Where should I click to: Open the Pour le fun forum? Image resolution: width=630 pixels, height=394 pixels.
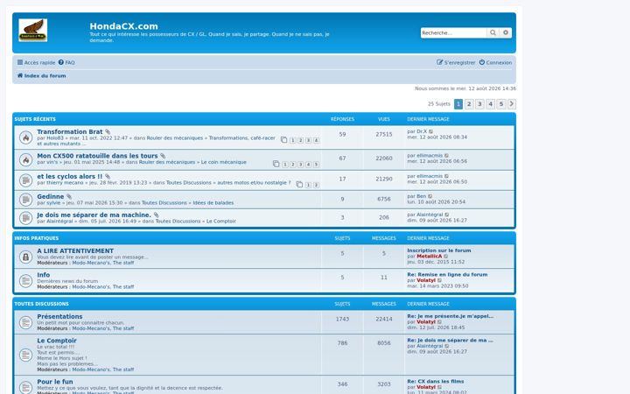pyautogui.click(x=55, y=382)
